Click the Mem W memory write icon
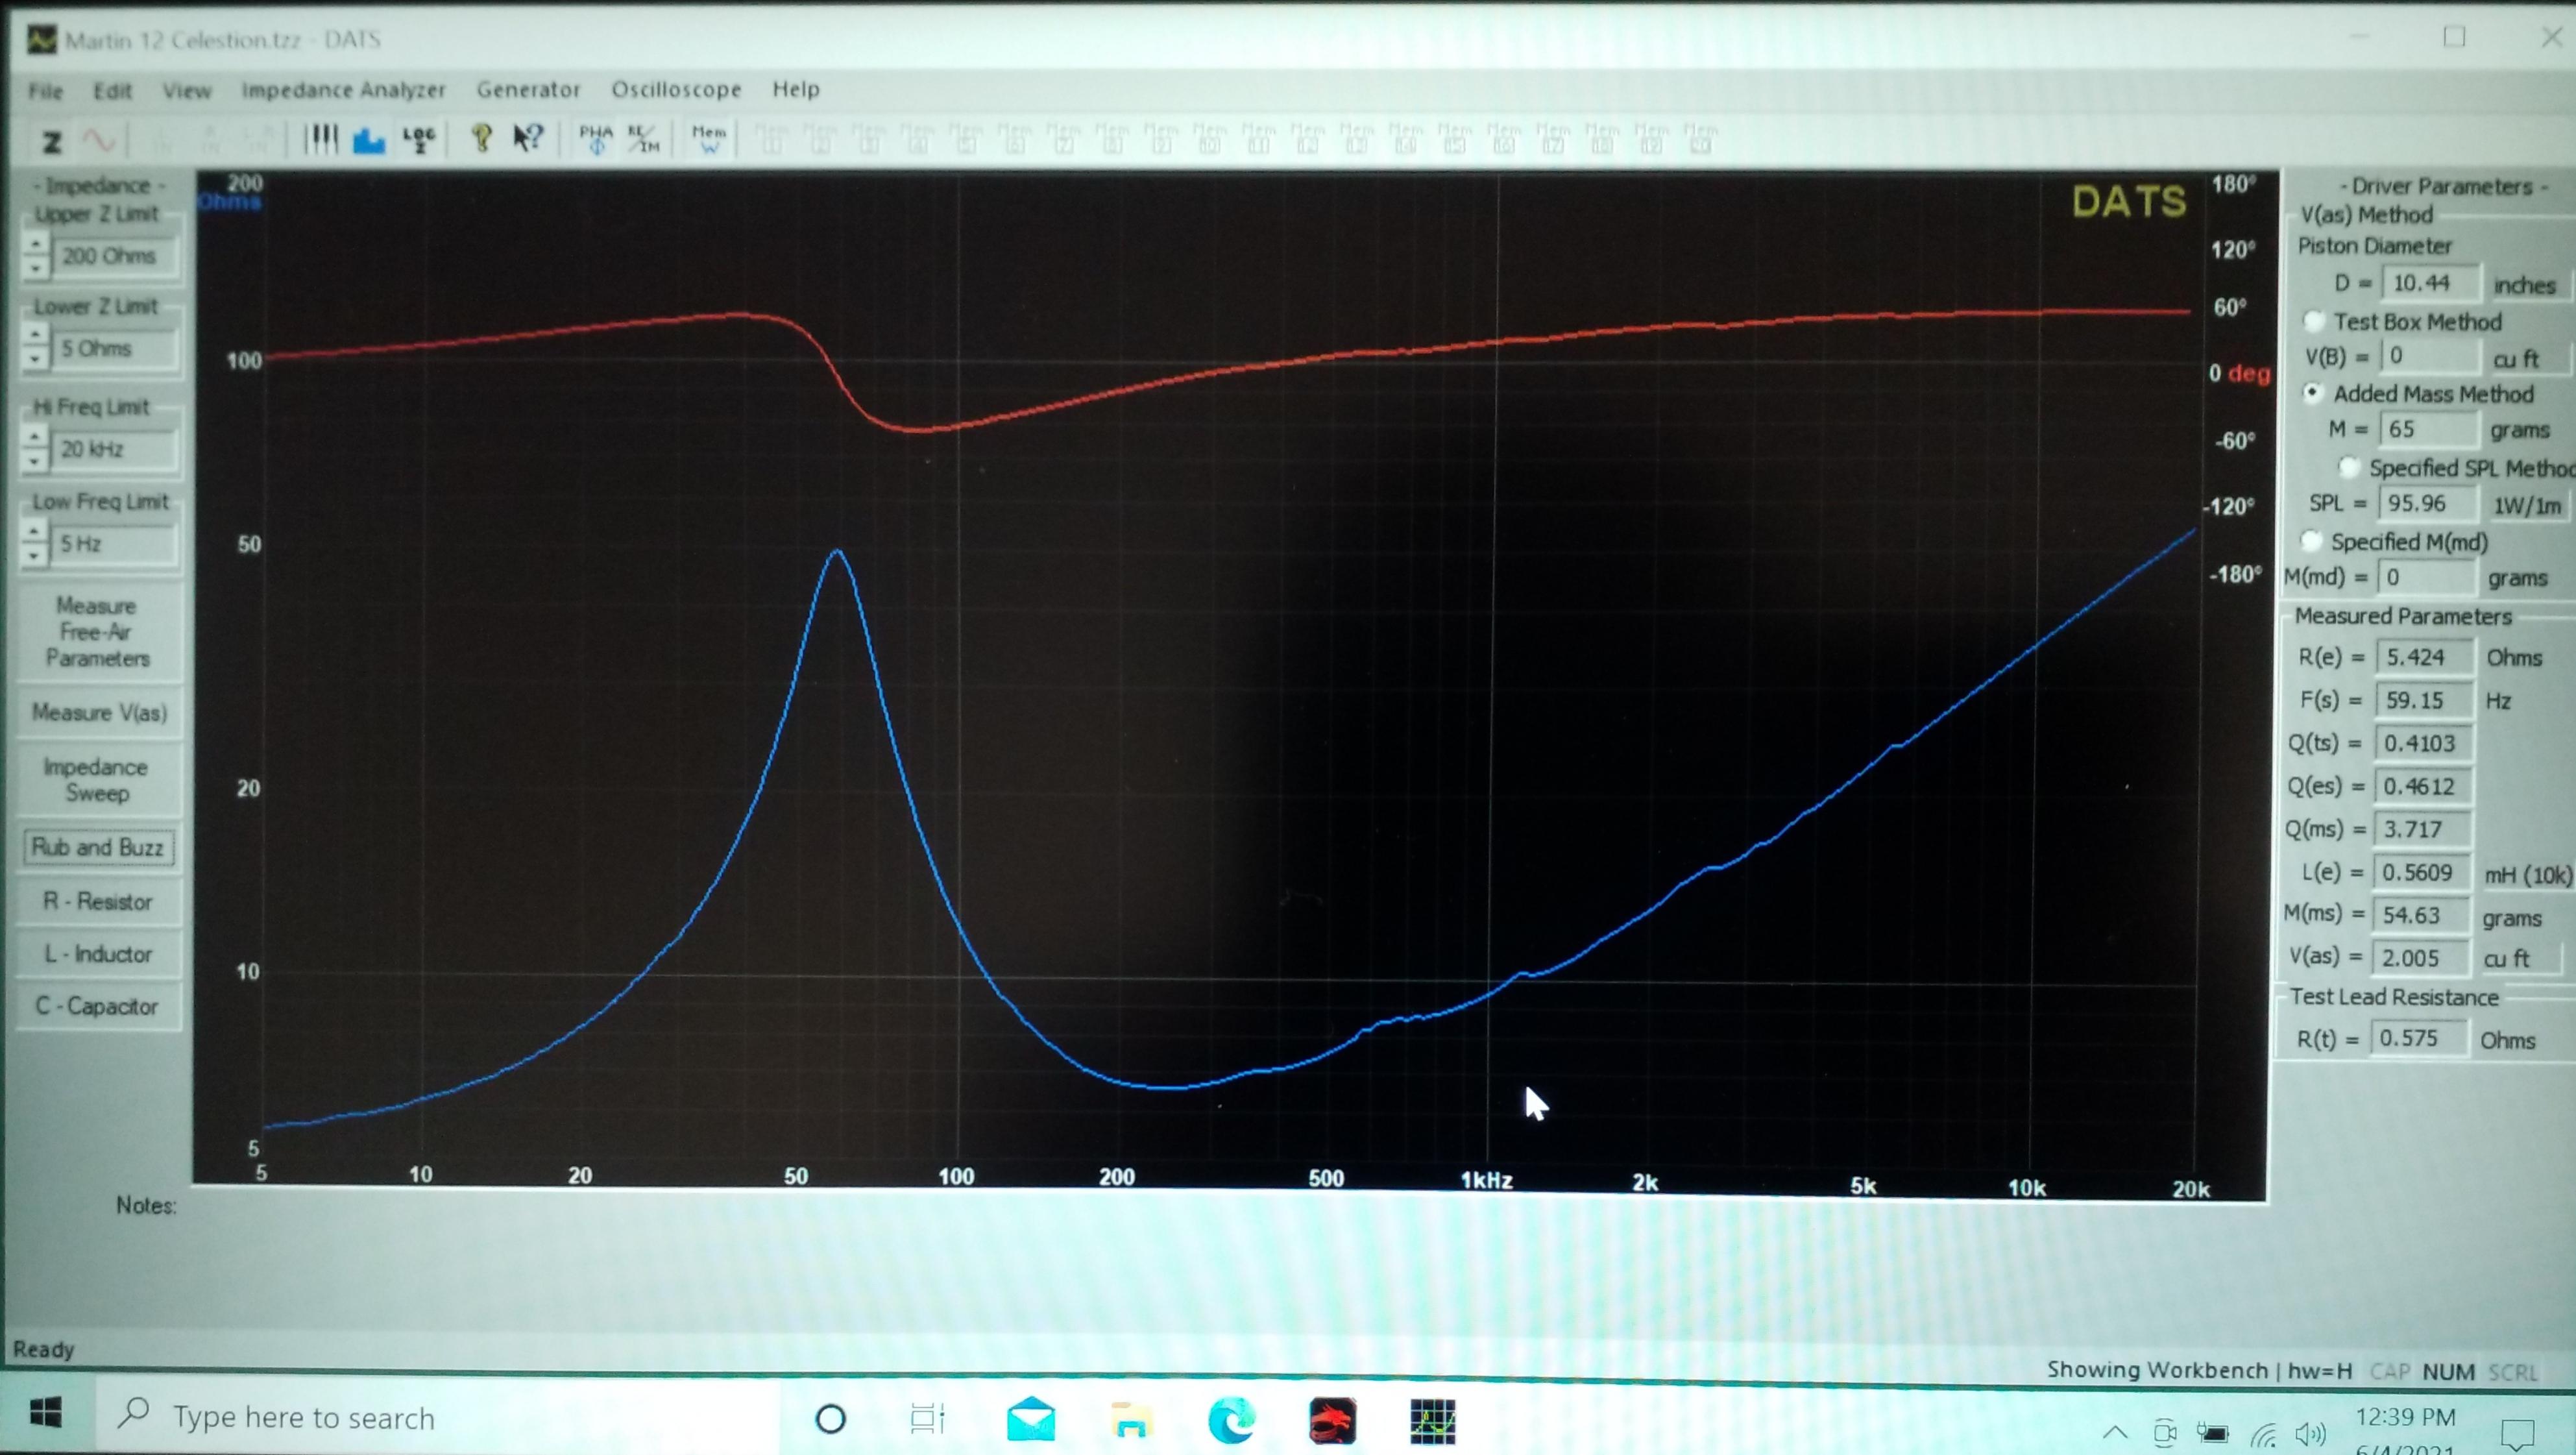 click(x=709, y=139)
